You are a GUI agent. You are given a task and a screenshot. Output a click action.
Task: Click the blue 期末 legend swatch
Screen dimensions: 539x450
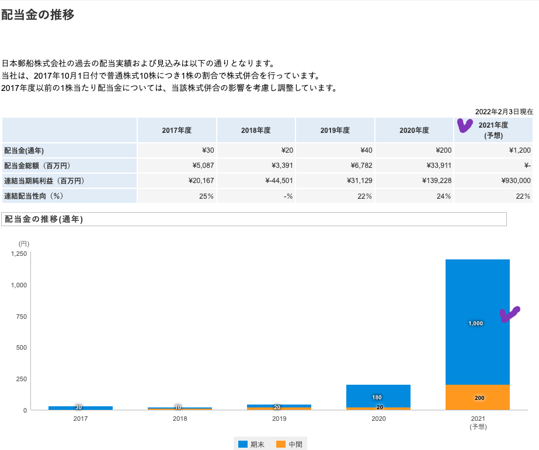(x=243, y=444)
